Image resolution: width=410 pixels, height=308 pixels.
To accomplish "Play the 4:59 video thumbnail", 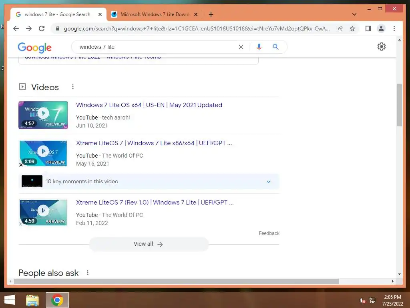I will (43, 213).
